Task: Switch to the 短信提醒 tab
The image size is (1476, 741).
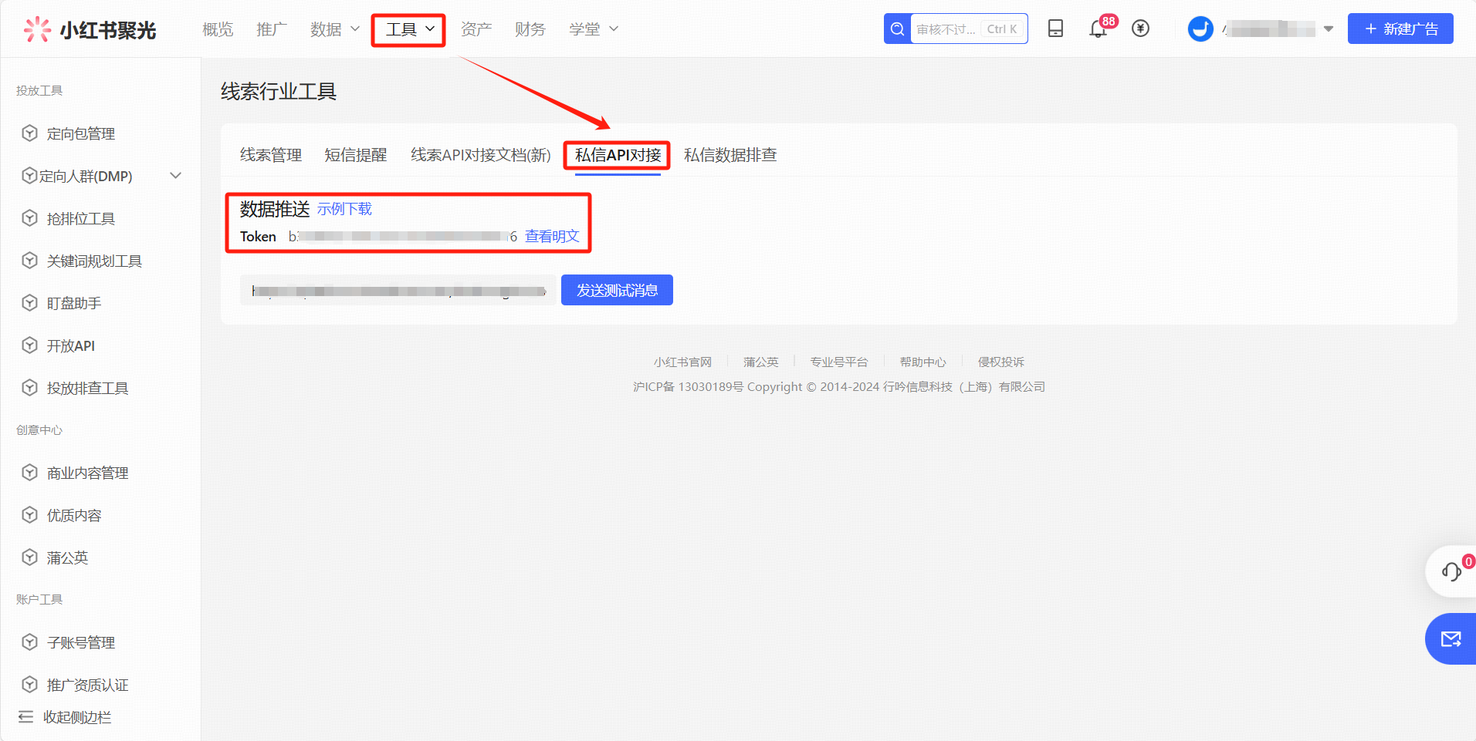Action: (x=356, y=155)
